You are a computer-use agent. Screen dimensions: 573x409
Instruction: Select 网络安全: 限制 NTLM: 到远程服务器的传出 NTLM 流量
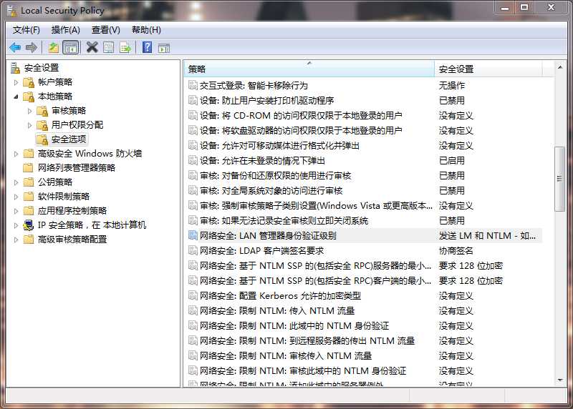(307, 340)
